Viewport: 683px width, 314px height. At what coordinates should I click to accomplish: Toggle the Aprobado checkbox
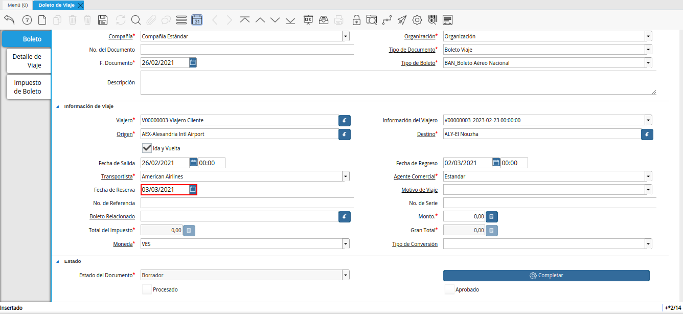coord(449,289)
